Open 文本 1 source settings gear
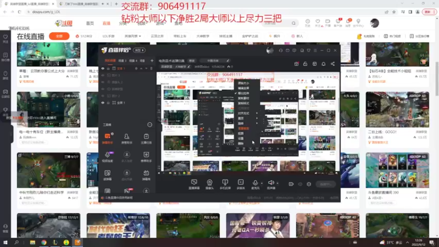The width and height of the screenshot is (439, 247). 136,68
